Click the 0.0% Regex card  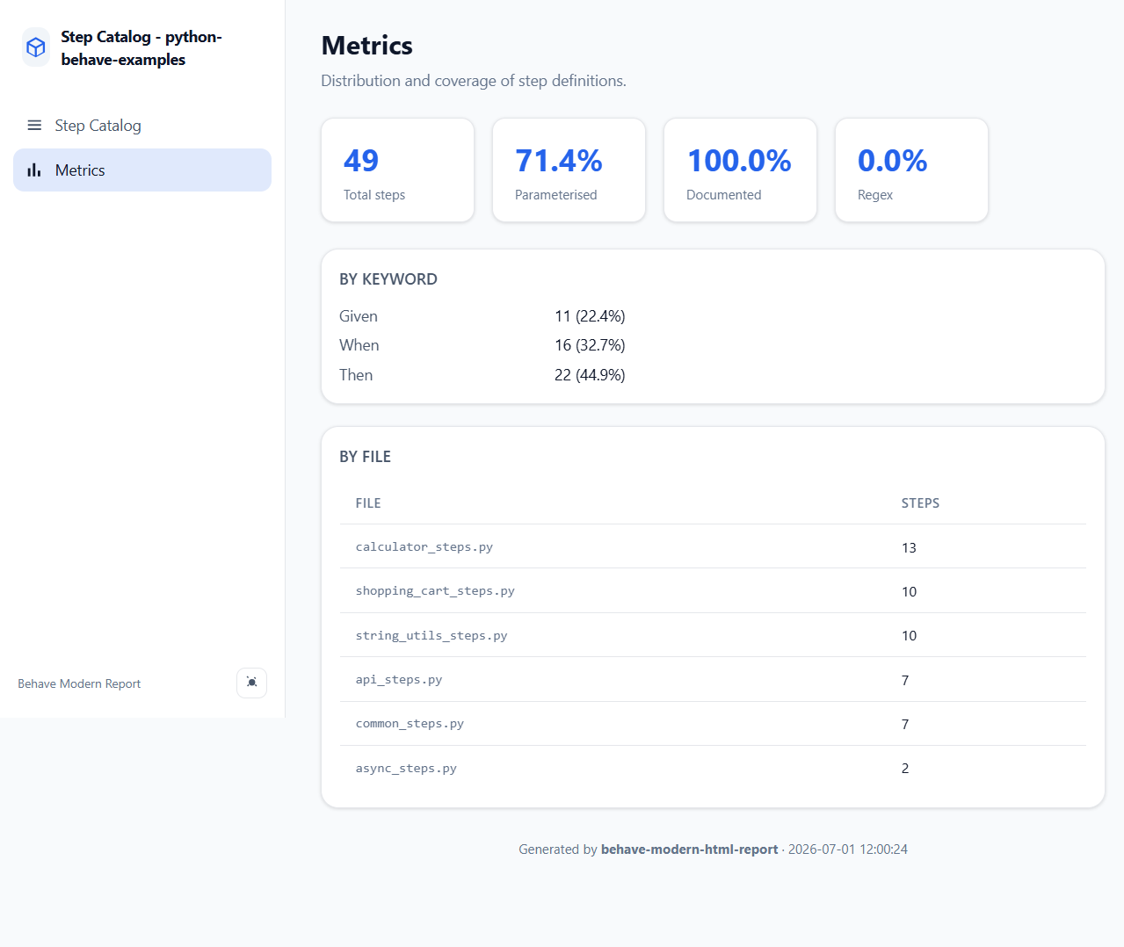[911, 170]
